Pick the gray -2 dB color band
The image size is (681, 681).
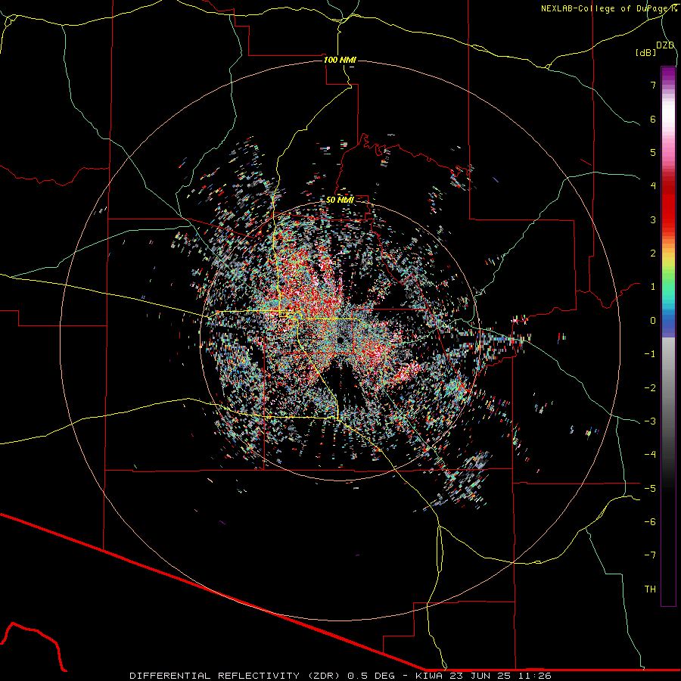tap(668, 388)
